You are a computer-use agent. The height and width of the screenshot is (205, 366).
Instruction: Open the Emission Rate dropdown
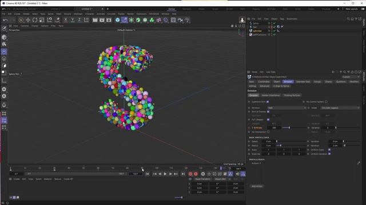[x=287, y=108]
